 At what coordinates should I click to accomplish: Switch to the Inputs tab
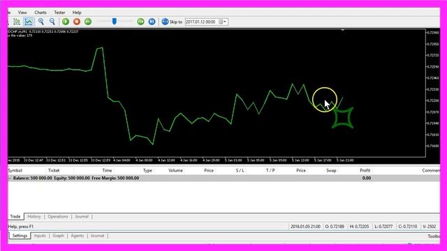click(40, 236)
